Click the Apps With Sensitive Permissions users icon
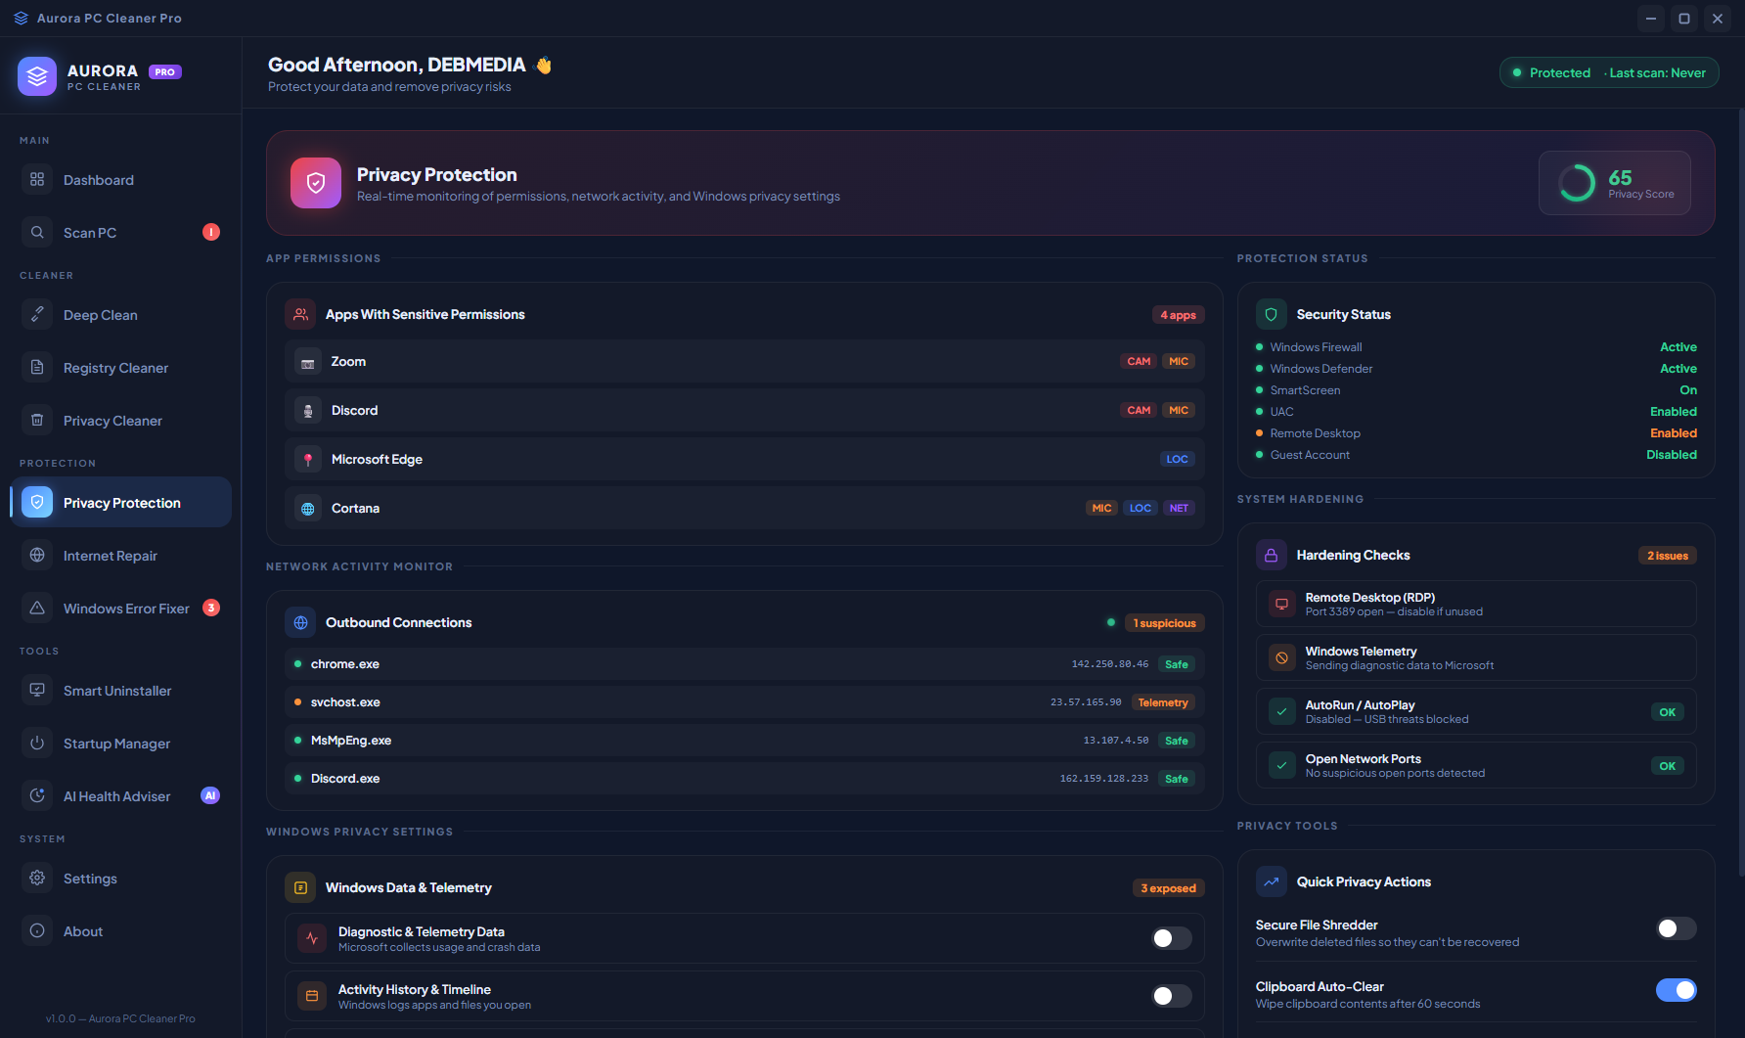 click(300, 314)
